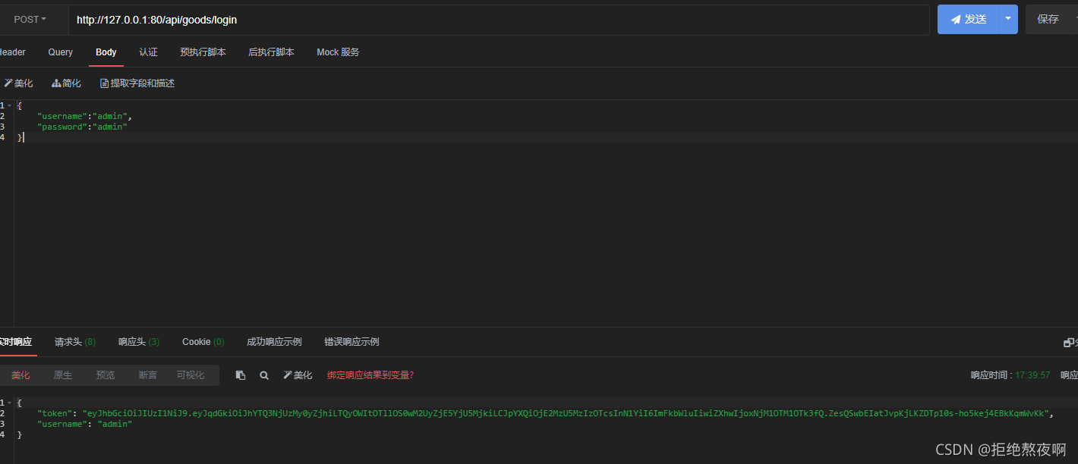The height and width of the screenshot is (464, 1078).
Task: Select the 预览 response view mode
Action: tap(106, 375)
